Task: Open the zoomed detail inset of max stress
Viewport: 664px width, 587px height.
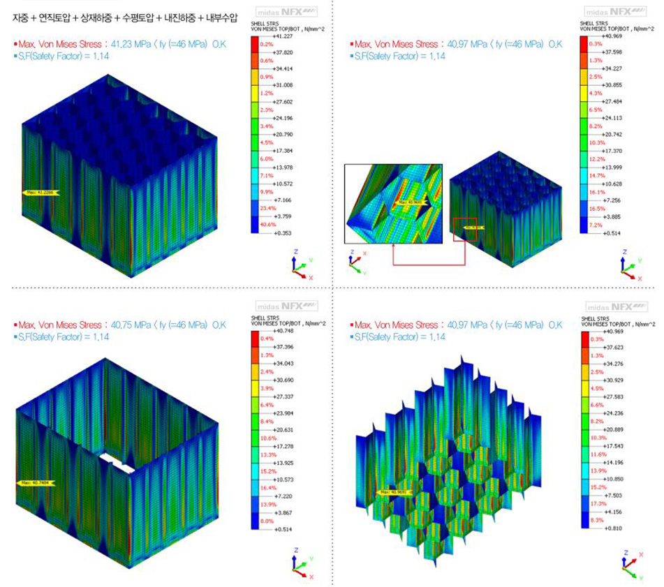Action: (393, 203)
